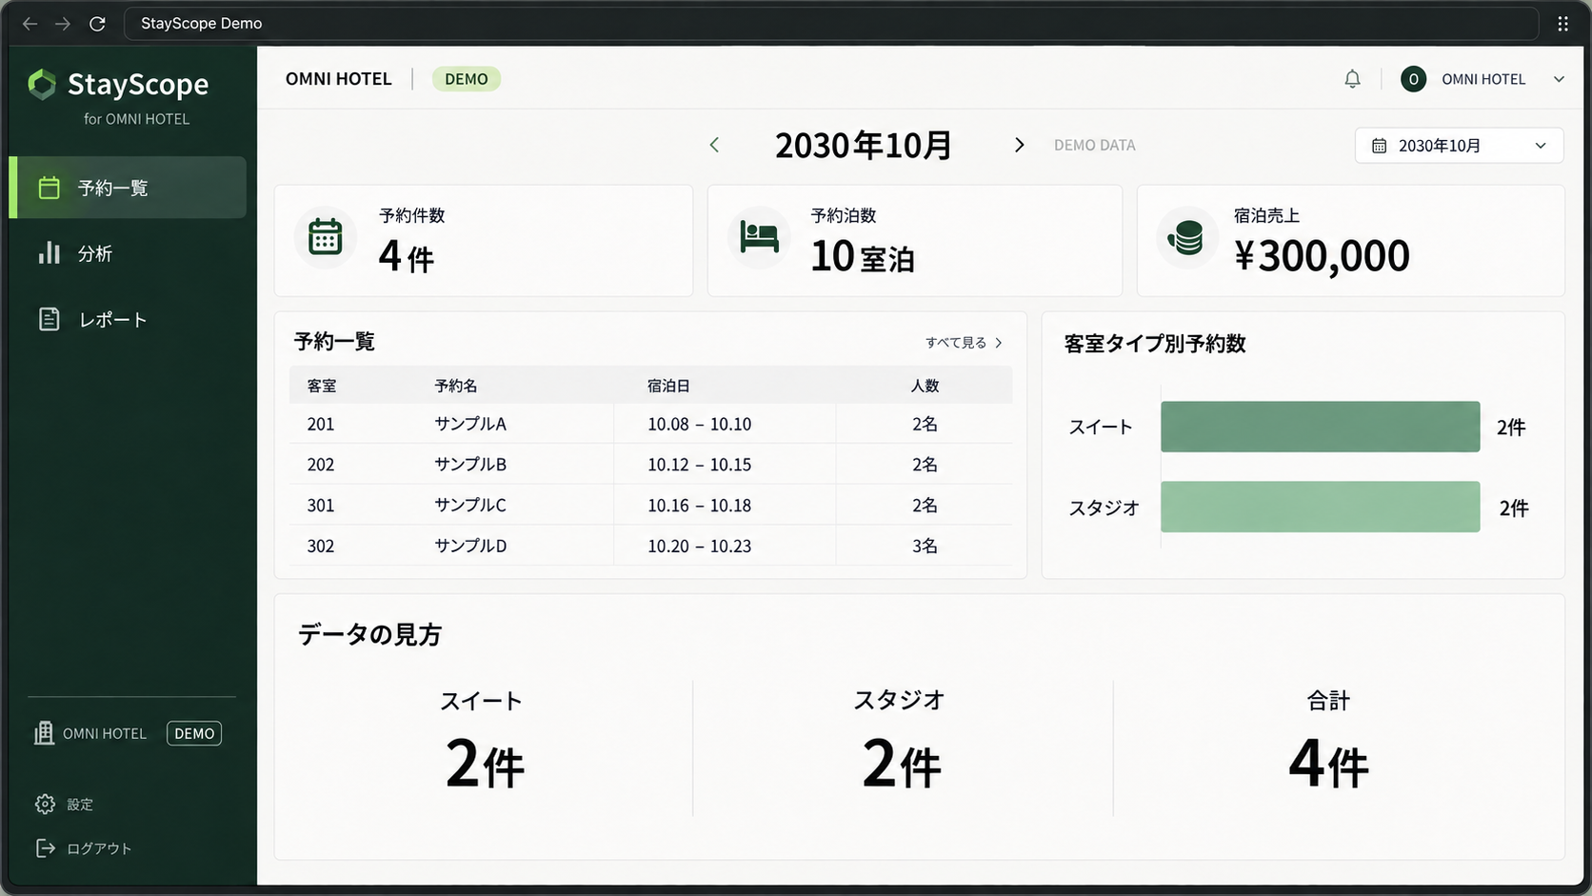The height and width of the screenshot is (896, 1592).
Task: Open 設定 in the sidebar
Action: tap(65, 804)
